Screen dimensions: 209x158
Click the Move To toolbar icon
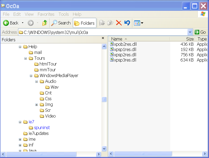coord(102,23)
